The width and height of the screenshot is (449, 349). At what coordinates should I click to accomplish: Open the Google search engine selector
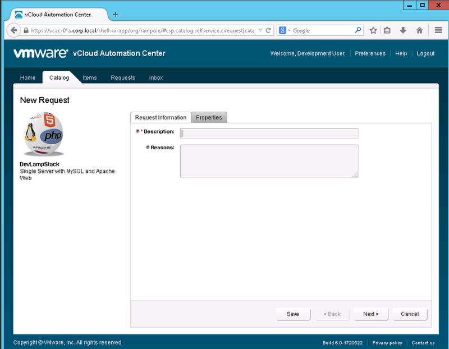point(285,30)
